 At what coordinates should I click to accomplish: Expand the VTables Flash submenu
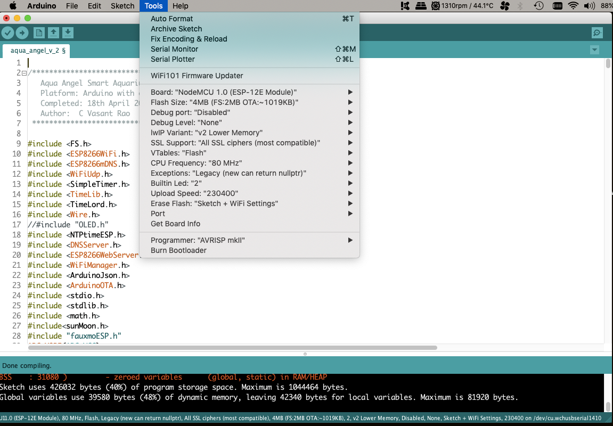[x=249, y=153]
